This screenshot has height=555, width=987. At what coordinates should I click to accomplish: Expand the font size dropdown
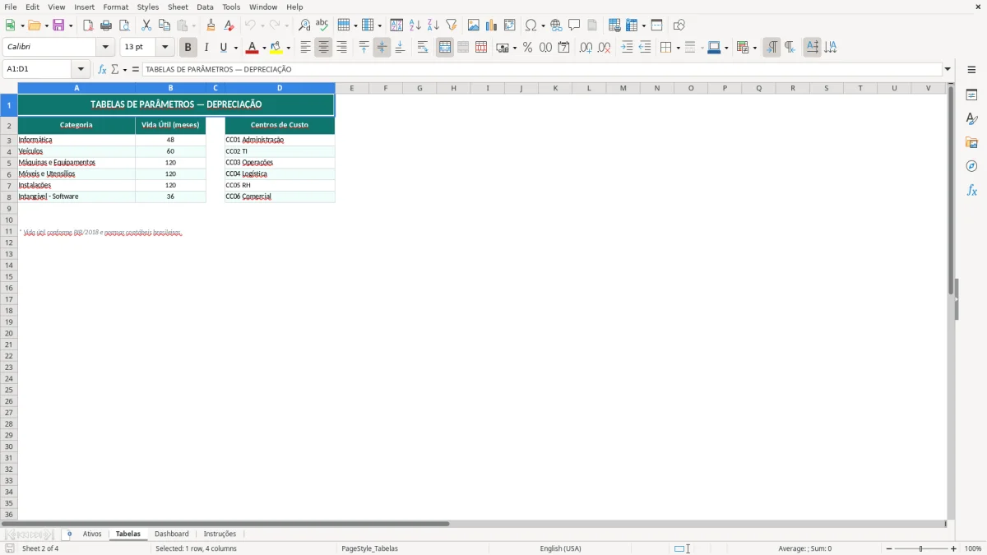click(x=164, y=47)
